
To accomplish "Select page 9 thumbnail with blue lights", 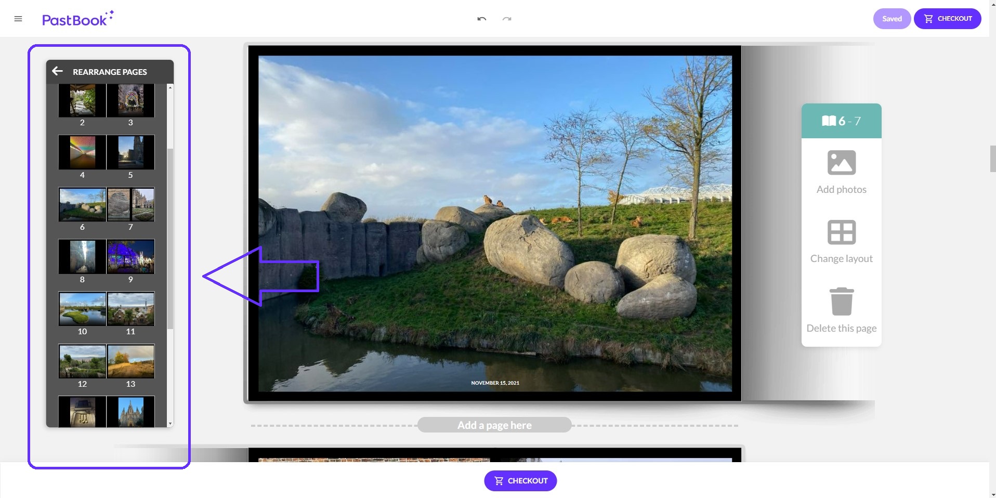I will coord(130,256).
